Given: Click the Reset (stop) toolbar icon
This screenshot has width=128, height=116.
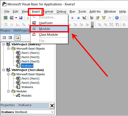Looking at the screenshot, I should point(78,18).
